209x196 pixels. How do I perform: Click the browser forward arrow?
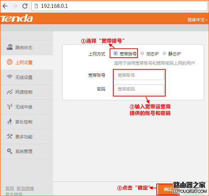(15, 6)
